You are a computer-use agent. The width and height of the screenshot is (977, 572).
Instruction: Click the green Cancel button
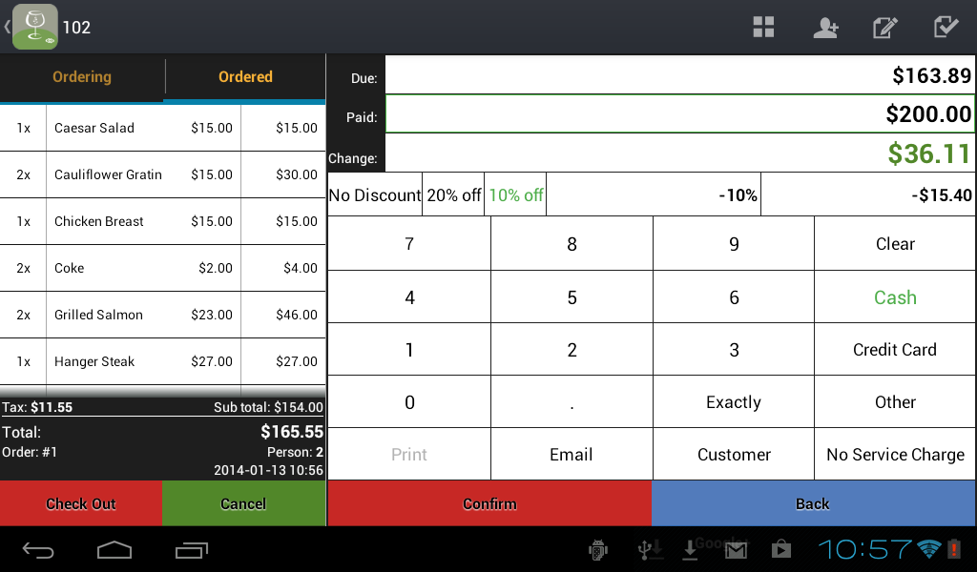[x=243, y=503]
